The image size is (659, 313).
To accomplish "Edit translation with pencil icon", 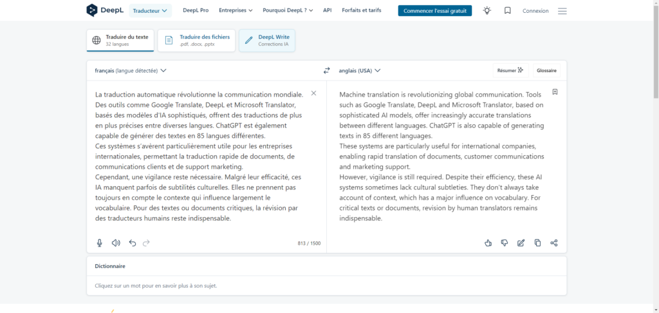I will pyautogui.click(x=521, y=243).
